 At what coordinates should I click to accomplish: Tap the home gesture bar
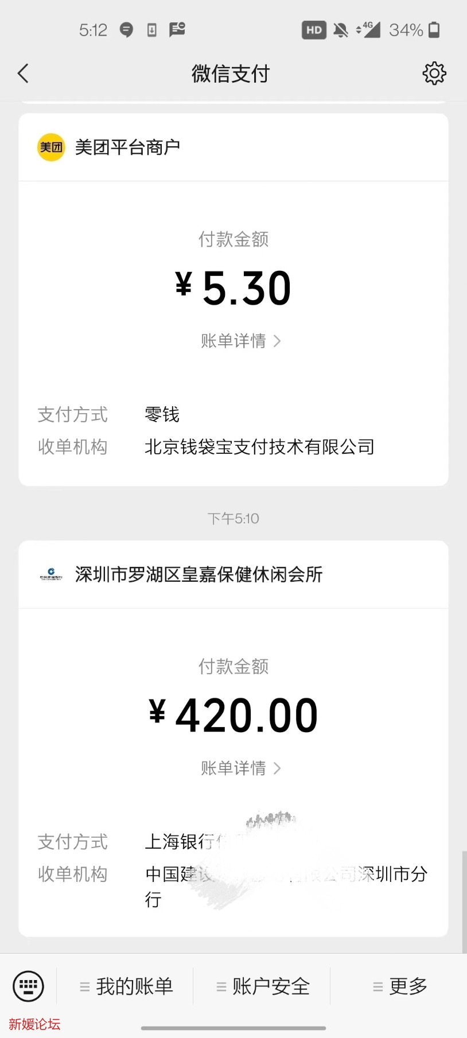(234, 1028)
